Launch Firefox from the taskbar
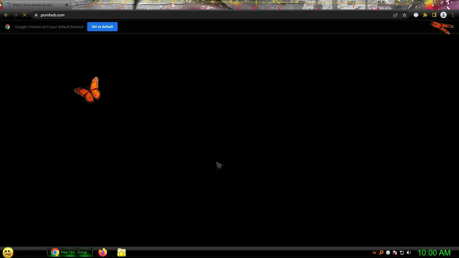 103,252
